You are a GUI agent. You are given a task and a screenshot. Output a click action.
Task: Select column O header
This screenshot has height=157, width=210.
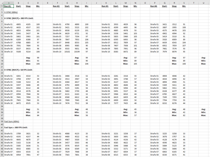coord(145,3)
